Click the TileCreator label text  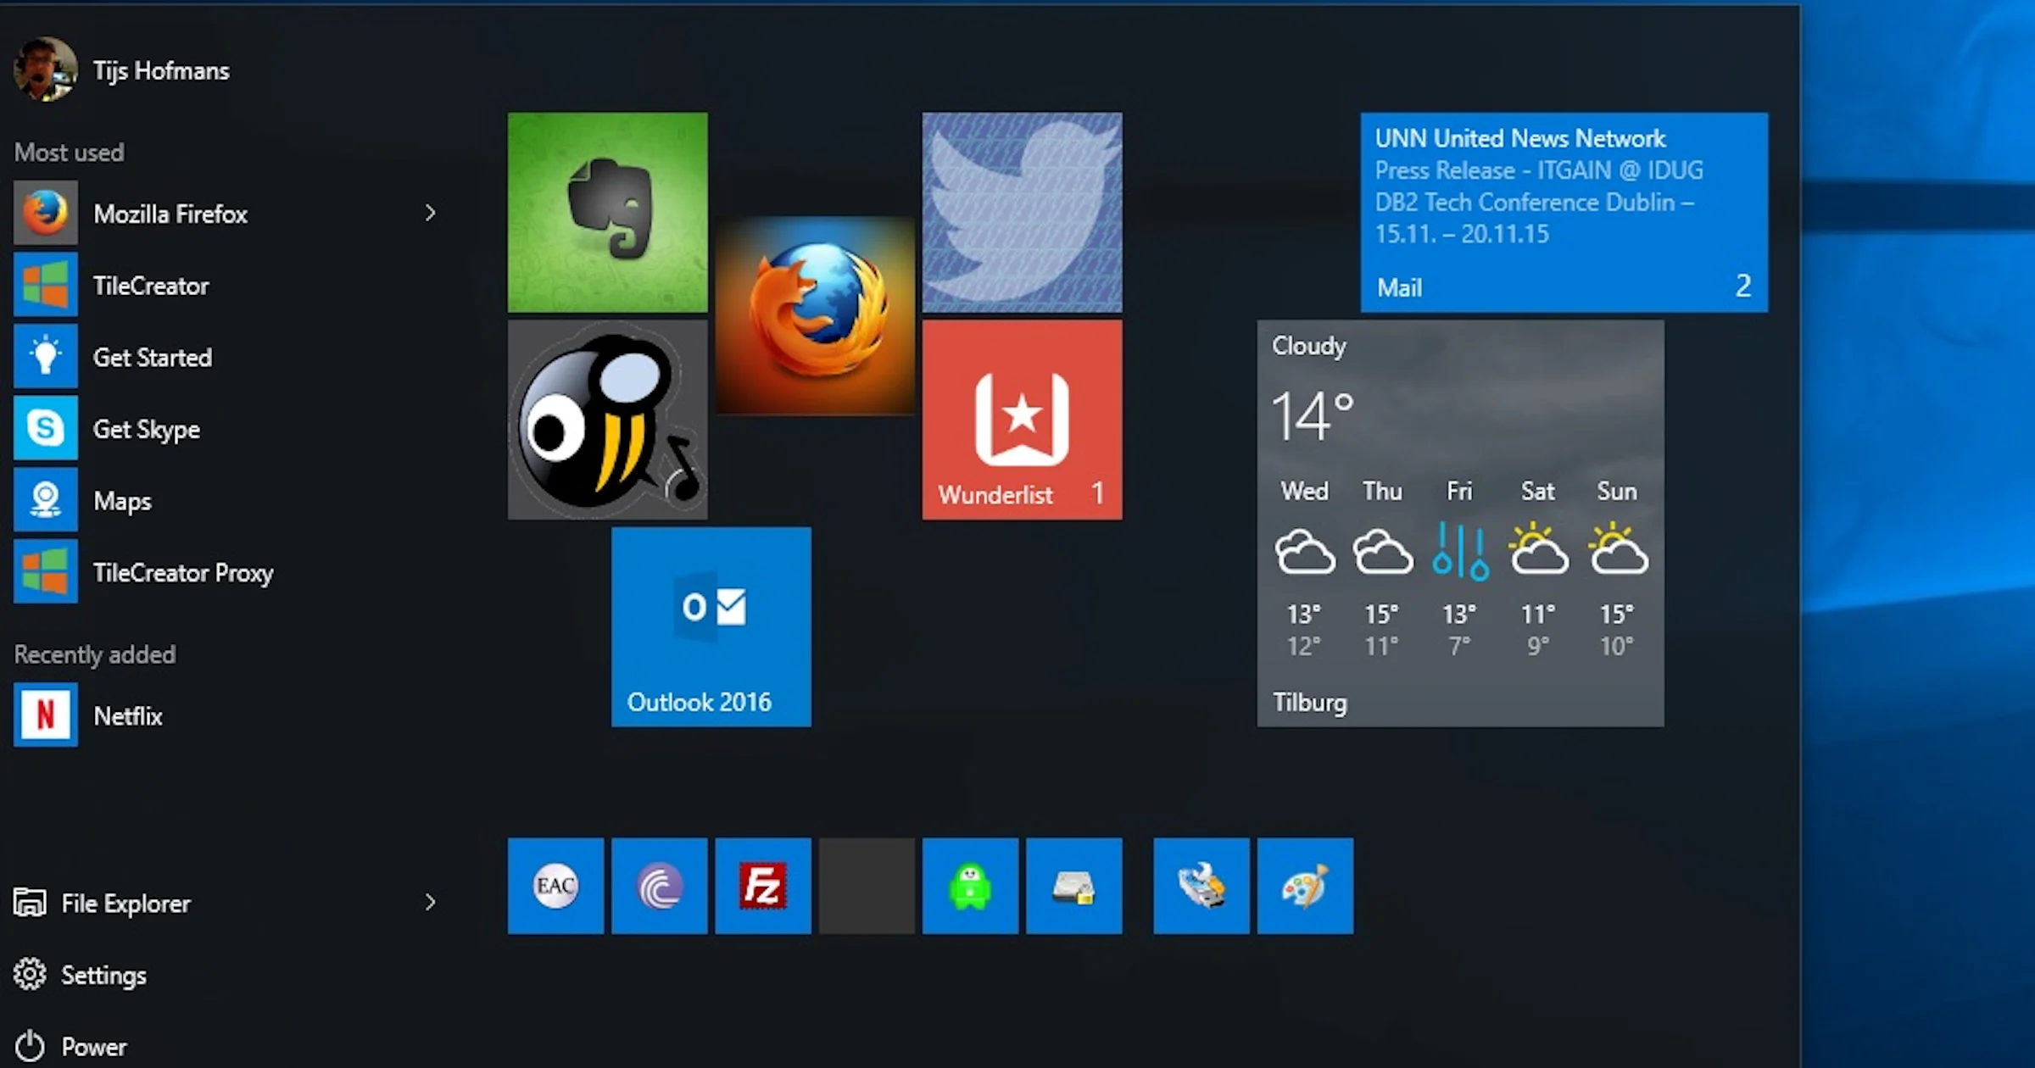click(151, 286)
